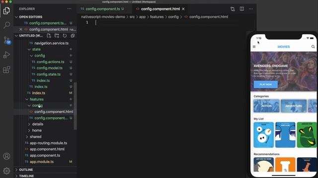Open config.state.ts file

coord(49,74)
